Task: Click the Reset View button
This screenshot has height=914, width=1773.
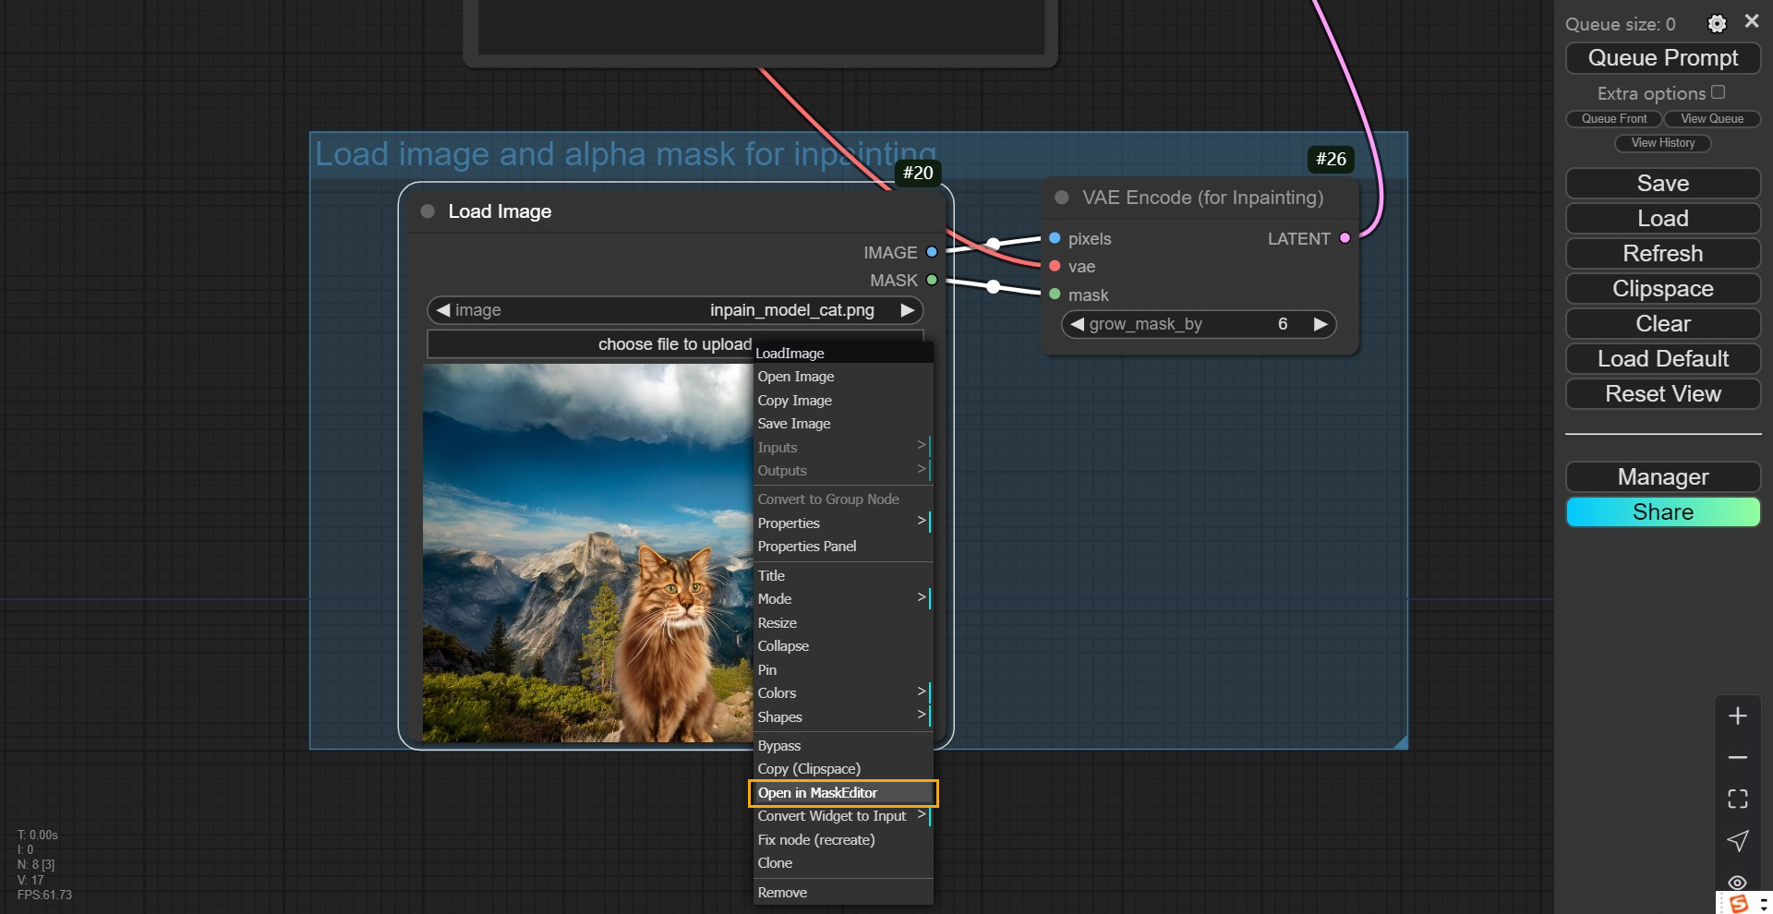Action: pyautogui.click(x=1663, y=394)
